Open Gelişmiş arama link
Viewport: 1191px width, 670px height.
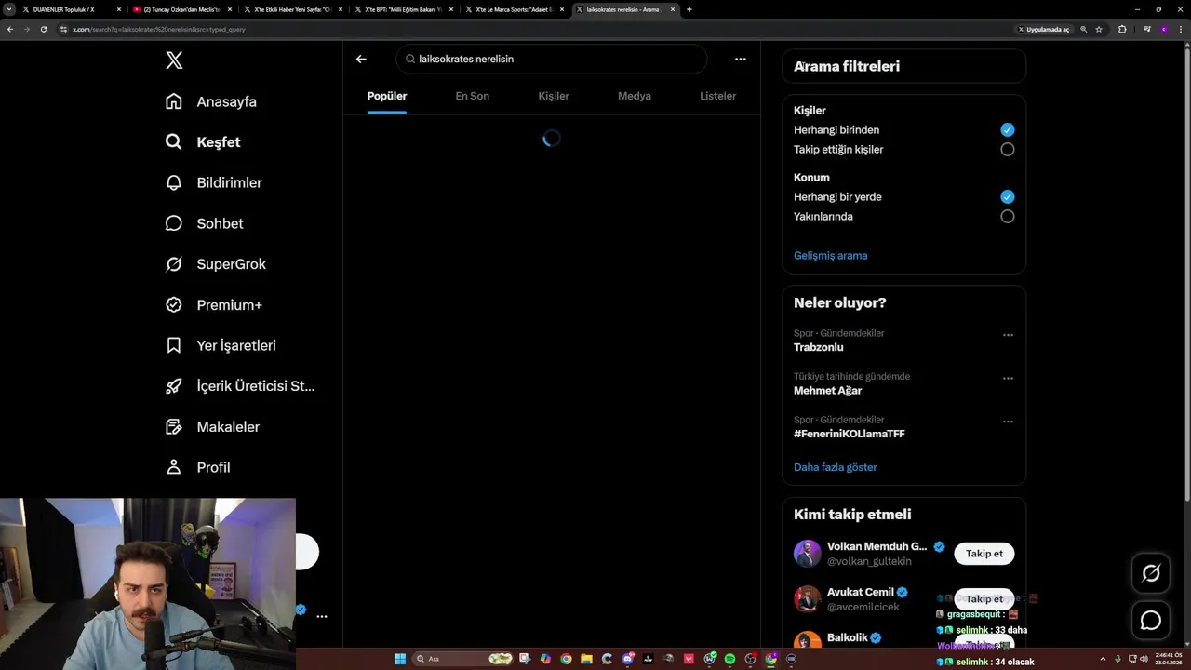tap(830, 256)
